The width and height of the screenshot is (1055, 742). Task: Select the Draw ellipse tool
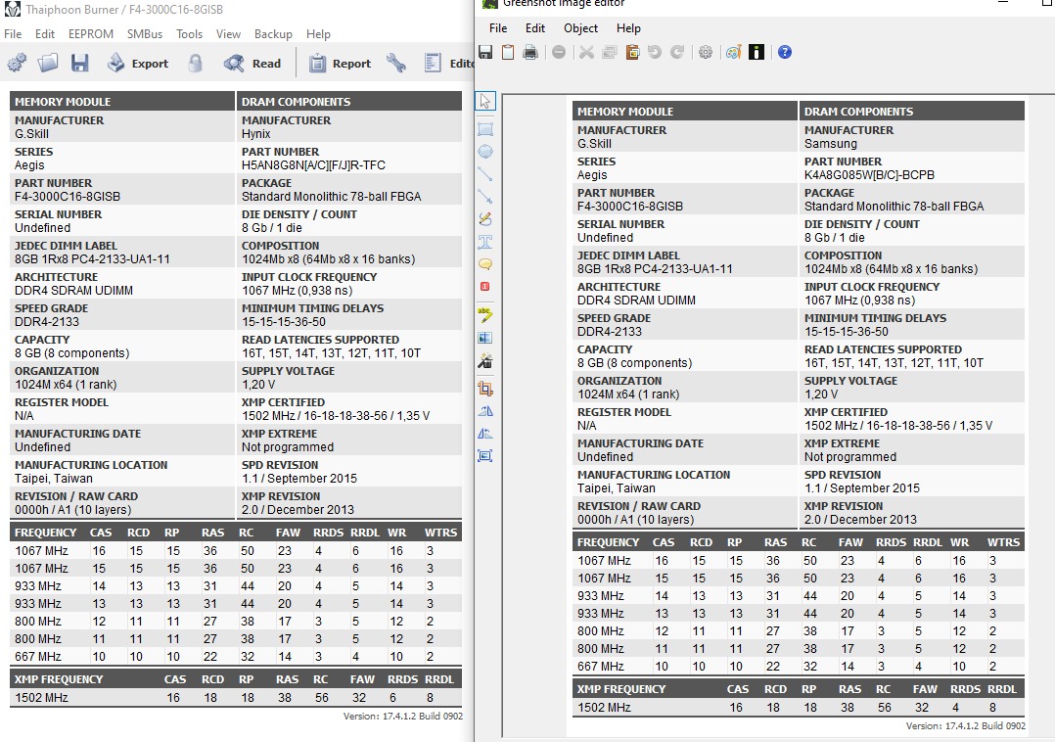[x=485, y=152]
